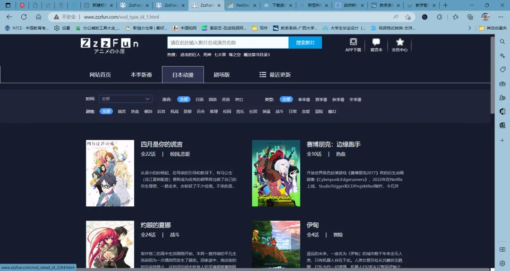Click the 搜索影片 search button
The height and width of the screenshot is (271, 510).
tap(305, 42)
